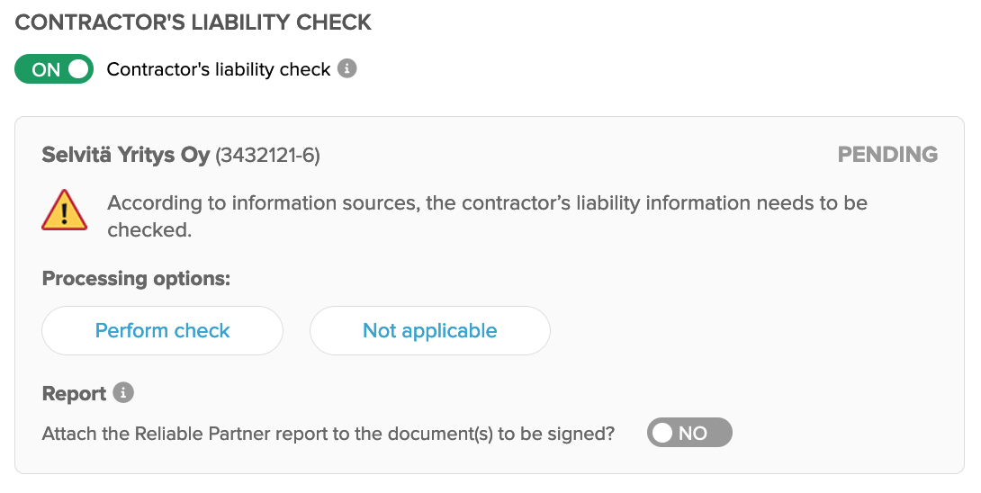Choose the Not applicable option
981x493 pixels.
[x=430, y=330]
